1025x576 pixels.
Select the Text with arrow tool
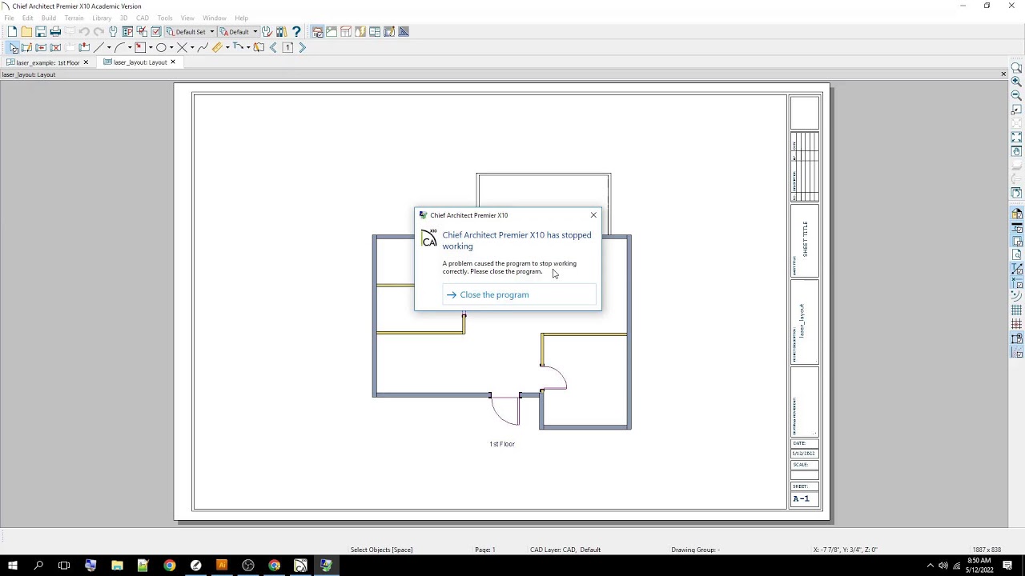[x=238, y=47]
